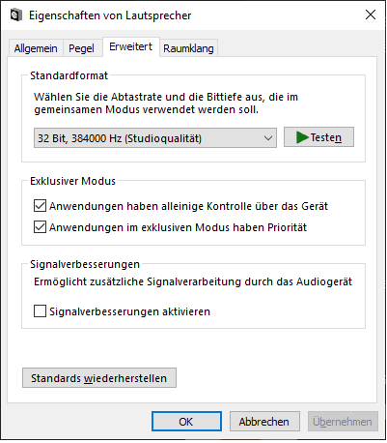Go to the Raumklang tab

coord(188,48)
